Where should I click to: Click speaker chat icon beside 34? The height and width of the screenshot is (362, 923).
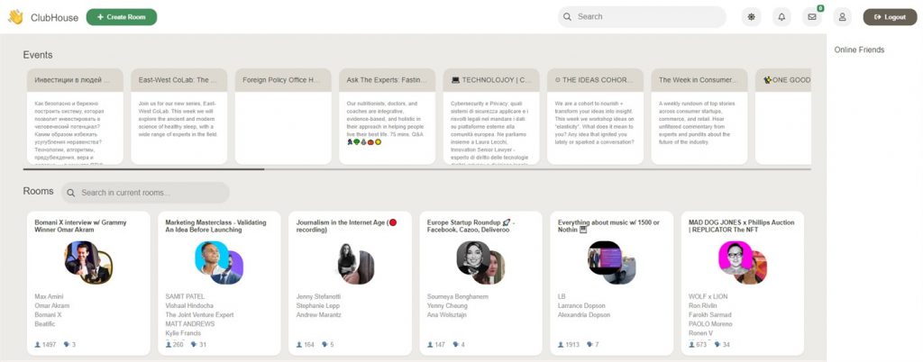pyautogui.click(x=717, y=344)
